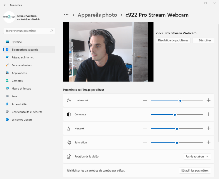Click the Résolution de problèmes button

[x=173, y=40]
